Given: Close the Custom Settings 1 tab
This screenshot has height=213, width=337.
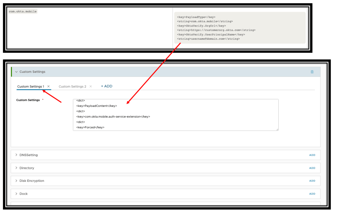Looking at the screenshot, I should [49, 87].
